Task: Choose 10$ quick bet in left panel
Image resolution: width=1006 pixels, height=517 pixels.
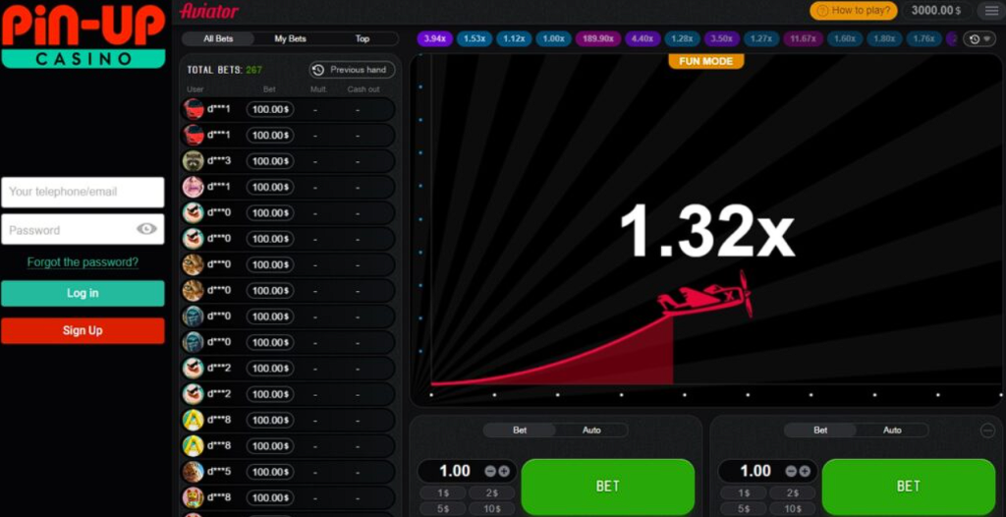Action: tap(491, 509)
